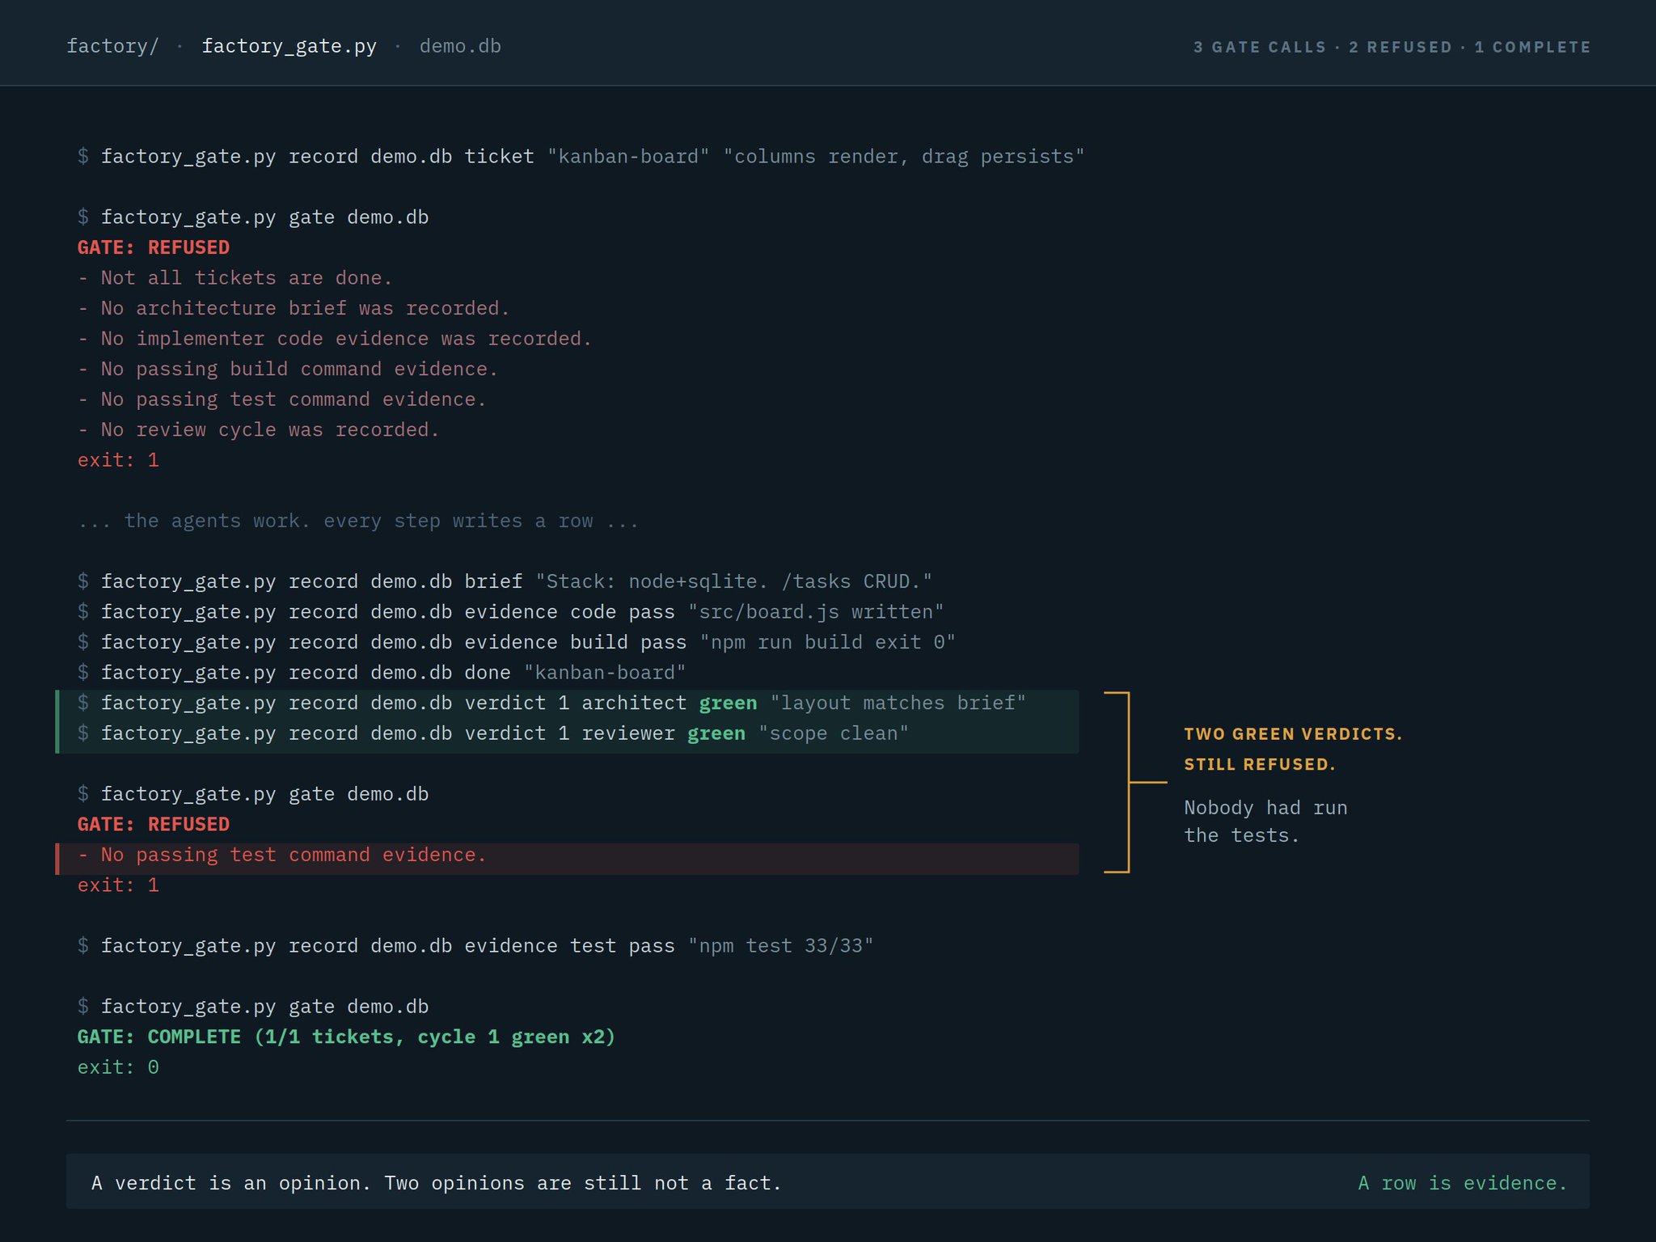Select the factory_gate.py breadcrumb
This screenshot has height=1242, width=1656.
tap(289, 46)
